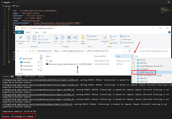Click the app JSON file icon
The image size is (172, 119).
47,61
